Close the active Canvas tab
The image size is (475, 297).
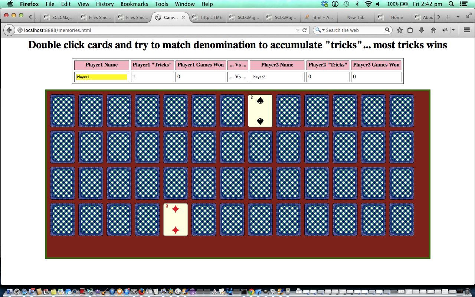(183, 17)
